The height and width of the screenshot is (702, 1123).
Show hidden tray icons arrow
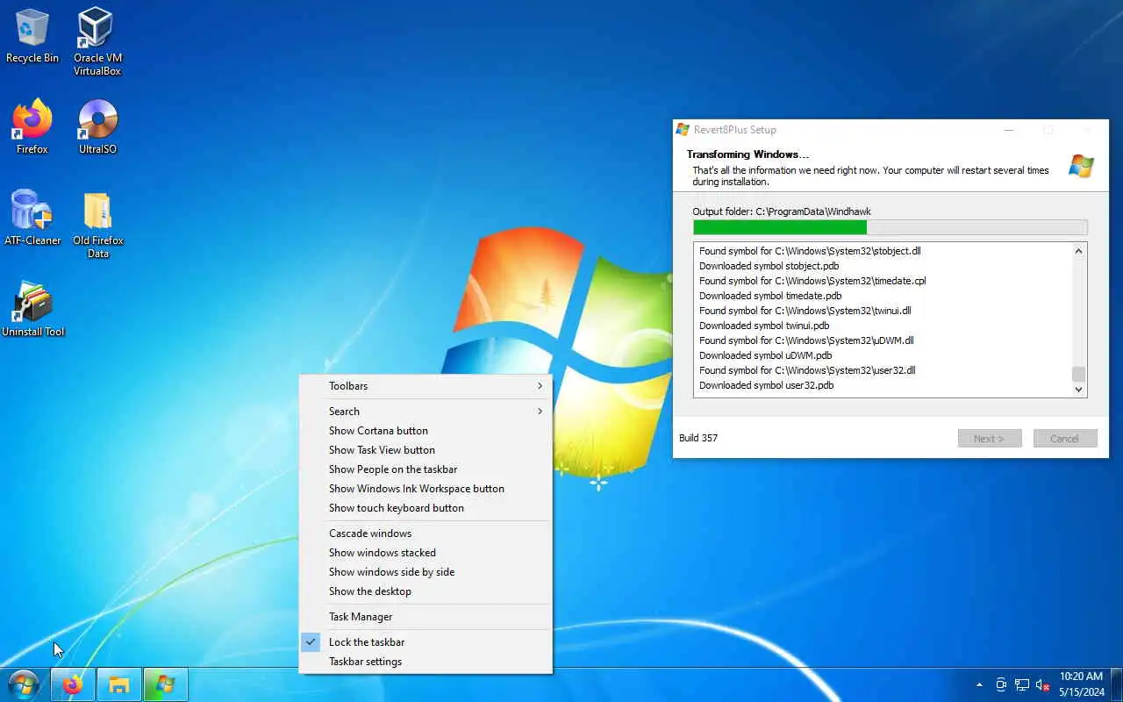979,684
